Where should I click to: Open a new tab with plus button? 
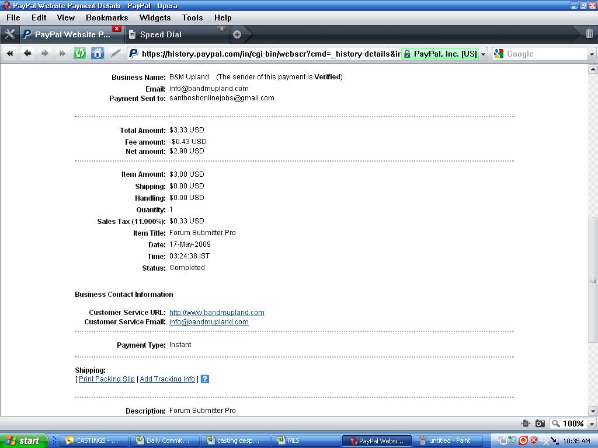tap(237, 34)
